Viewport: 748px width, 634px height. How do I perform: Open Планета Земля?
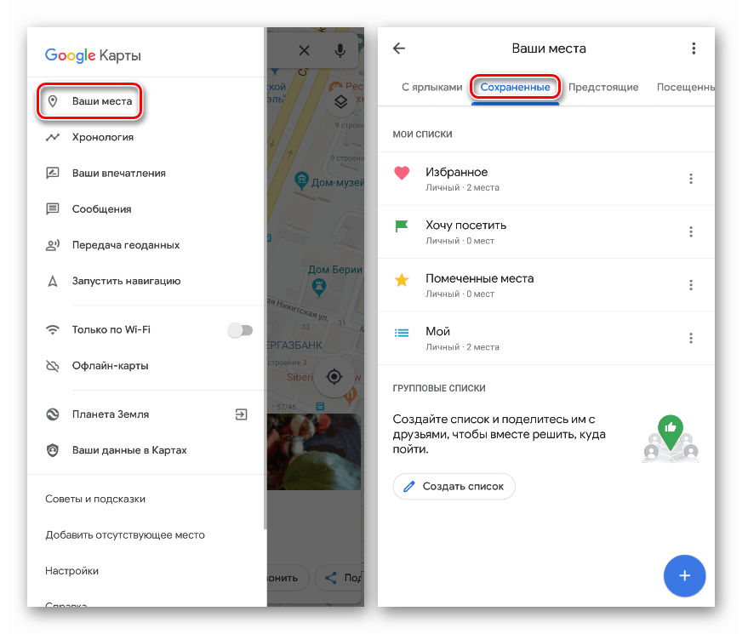[x=146, y=414]
